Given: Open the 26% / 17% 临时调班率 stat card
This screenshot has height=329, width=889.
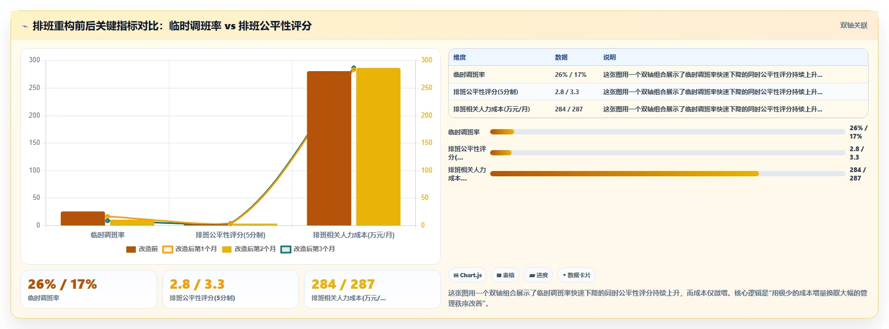Looking at the screenshot, I should (89, 289).
